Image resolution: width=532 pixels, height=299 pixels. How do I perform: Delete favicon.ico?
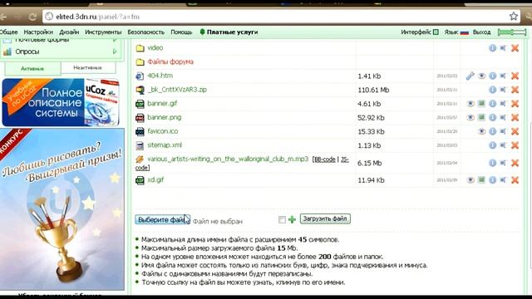coord(515,131)
